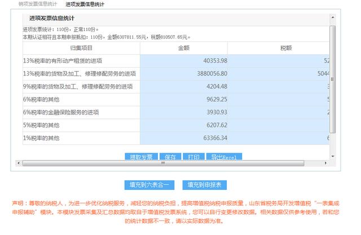This screenshot has height=235, width=361.
Task: Click row label 6%税率的其他
Action: [x=41, y=99]
